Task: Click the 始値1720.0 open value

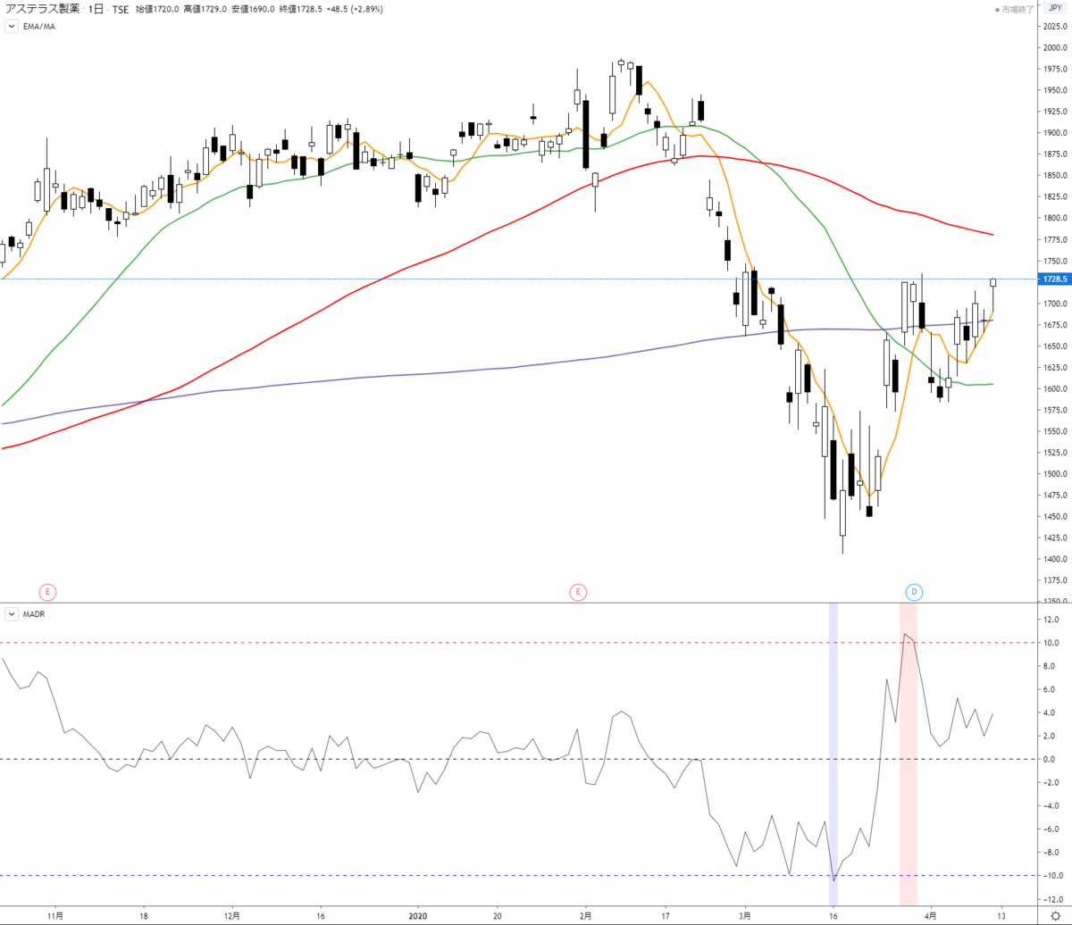Action: 157,9
